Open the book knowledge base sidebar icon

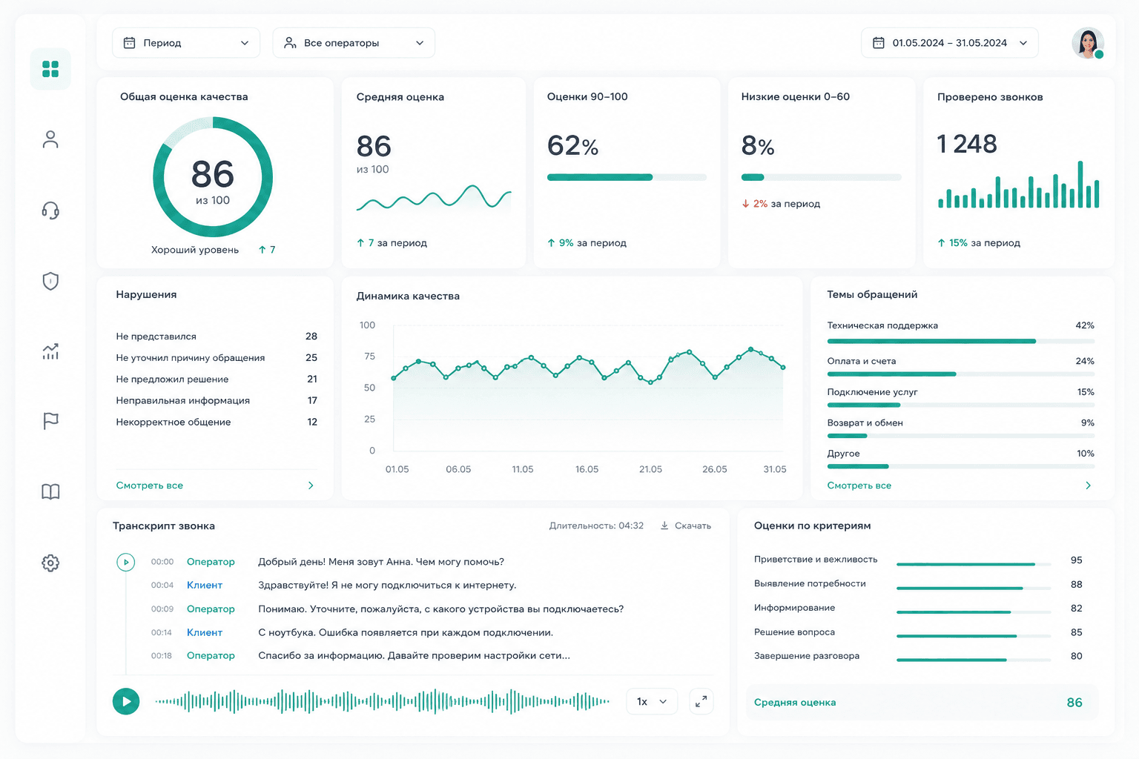[x=50, y=491]
